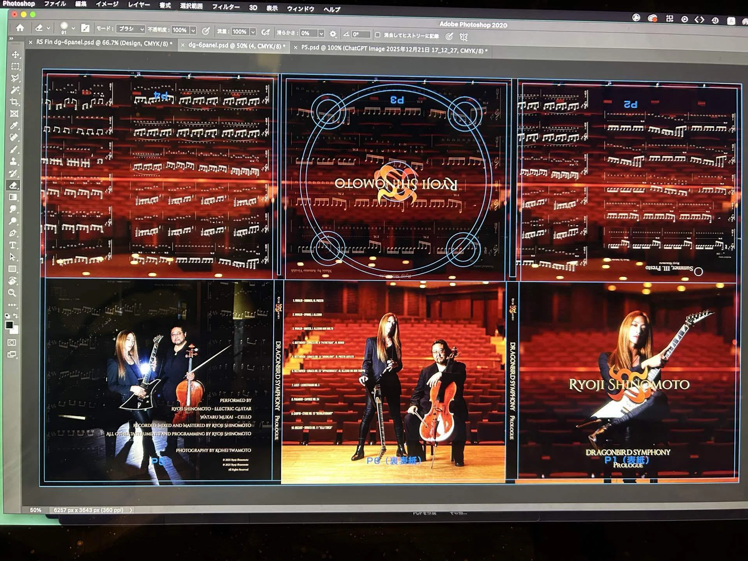Viewport: 748px width, 561px height.
Task: Select the Dodge tool
Action: [x=13, y=221]
